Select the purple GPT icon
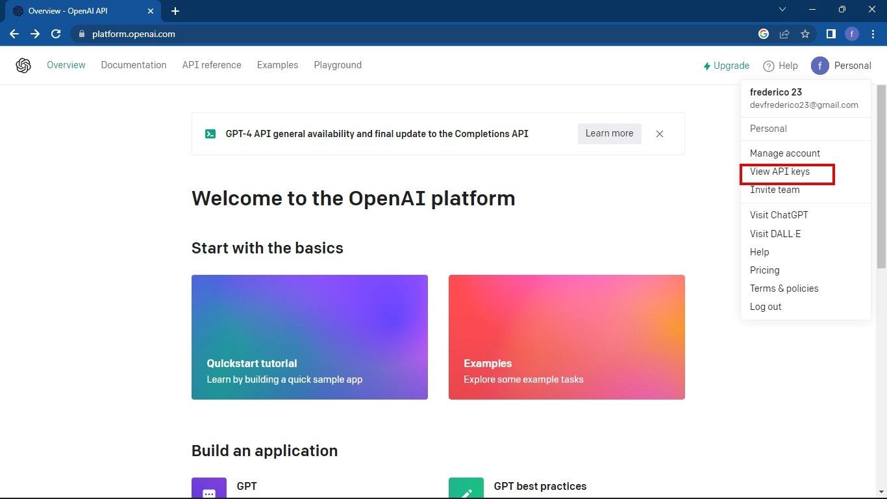Screen dimensions: 887x499 tap(208, 488)
